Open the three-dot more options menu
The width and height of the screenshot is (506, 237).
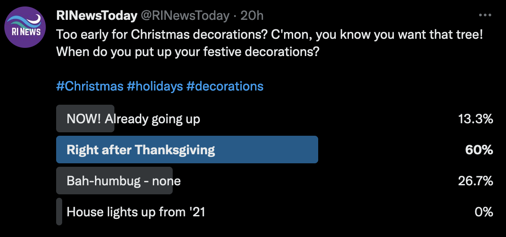pos(486,16)
